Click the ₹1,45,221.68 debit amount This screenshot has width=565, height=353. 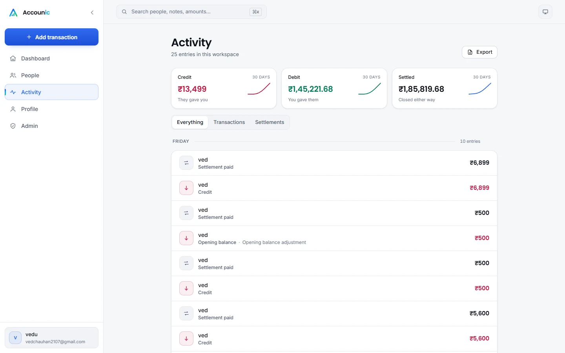(x=310, y=89)
